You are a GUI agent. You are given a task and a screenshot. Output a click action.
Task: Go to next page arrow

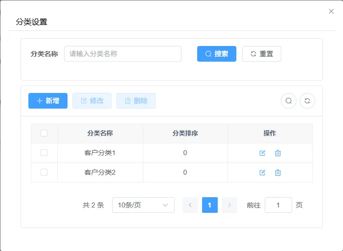point(229,205)
